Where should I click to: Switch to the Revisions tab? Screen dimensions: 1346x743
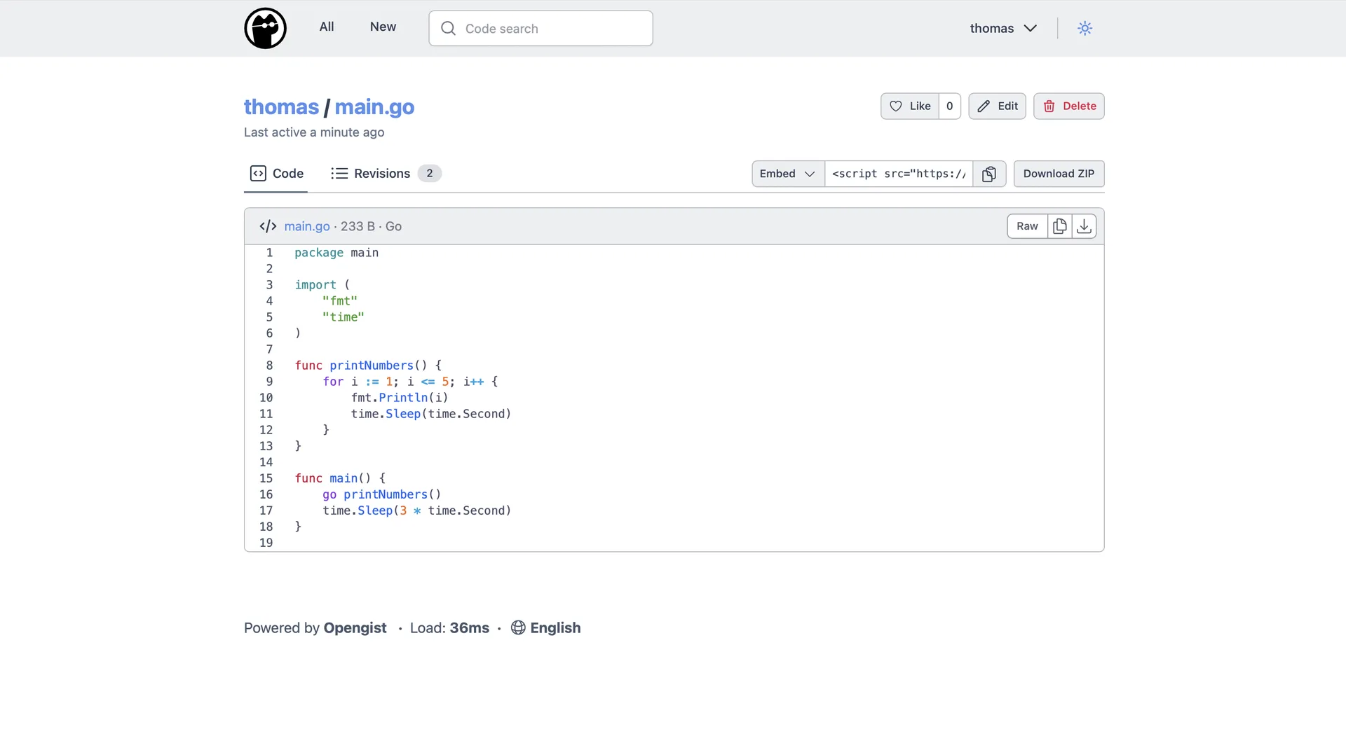(x=386, y=173)
